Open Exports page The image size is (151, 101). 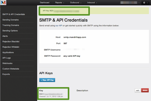[x=6, y=75]
